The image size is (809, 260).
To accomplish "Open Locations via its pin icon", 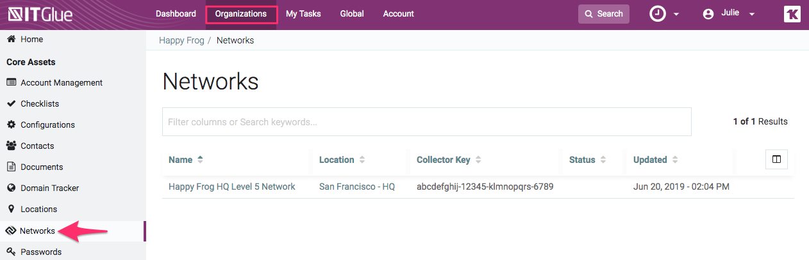I will 11,209.
